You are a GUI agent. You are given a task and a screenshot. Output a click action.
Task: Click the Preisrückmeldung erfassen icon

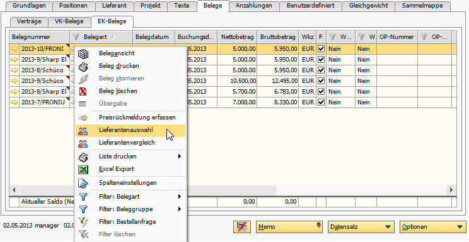(83, 118)
